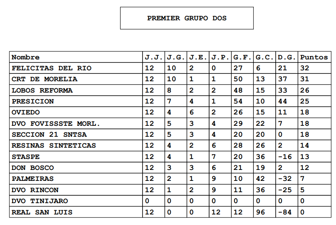Viewport: 336px width, 225px height.
Task: Select the DVO RINCON team name
Action: pos(35,190)
